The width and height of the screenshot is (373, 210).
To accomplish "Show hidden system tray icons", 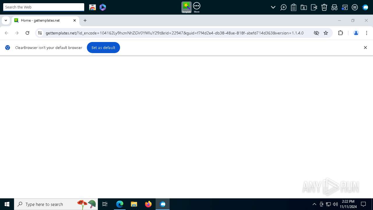I will (x=314, y=204).
